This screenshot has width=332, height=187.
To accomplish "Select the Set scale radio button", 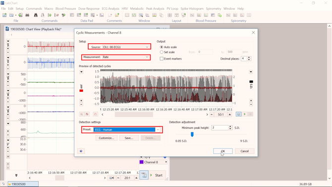I will 162,52.
